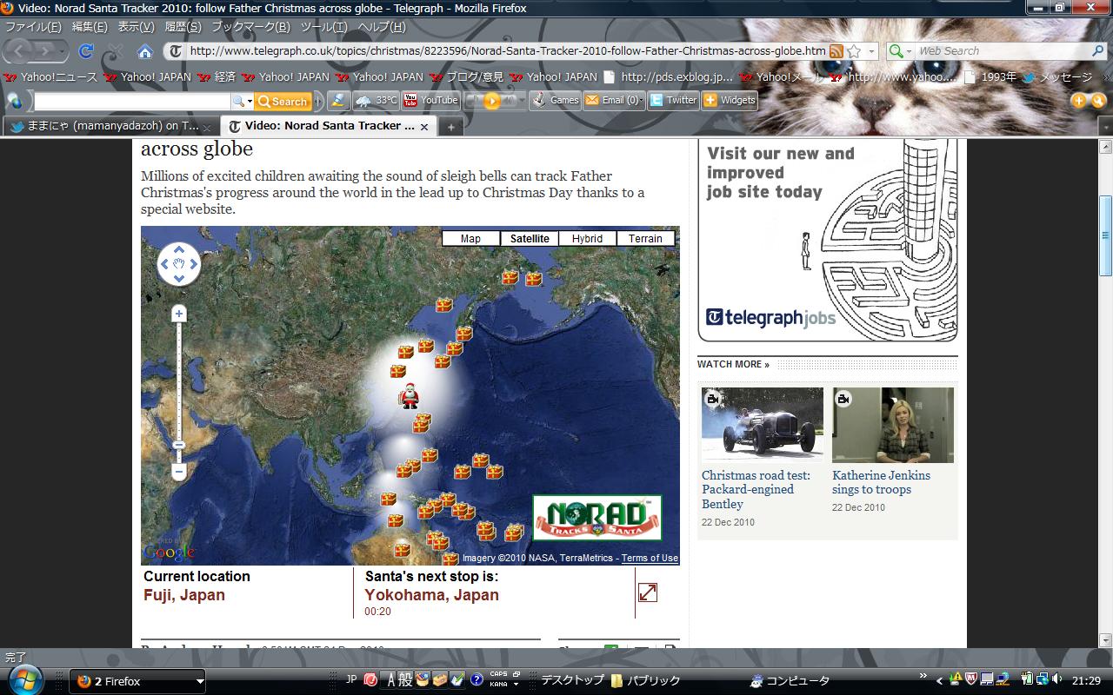Open the URL bar history dropdown
Screen dimensions: 1113x695
(872, 51)
